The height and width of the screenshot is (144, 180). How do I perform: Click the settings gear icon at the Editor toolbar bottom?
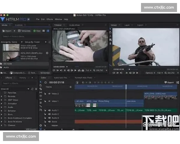coord(41,125)
